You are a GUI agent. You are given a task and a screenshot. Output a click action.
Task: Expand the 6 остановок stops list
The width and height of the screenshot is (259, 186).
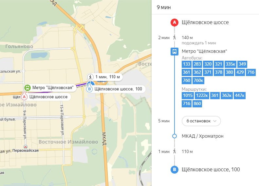click(201, 121)
